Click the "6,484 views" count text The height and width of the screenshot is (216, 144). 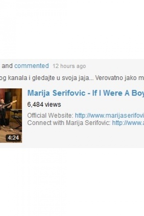[44, 105]
